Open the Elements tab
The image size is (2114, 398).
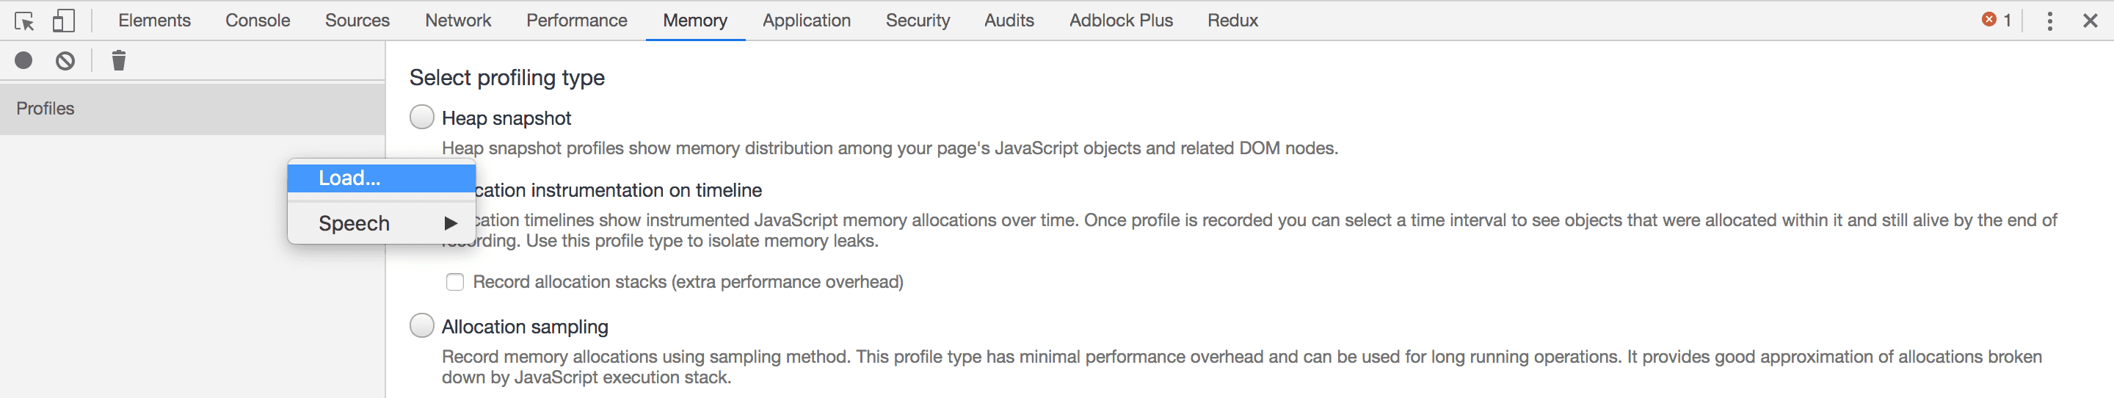[154, 21]
